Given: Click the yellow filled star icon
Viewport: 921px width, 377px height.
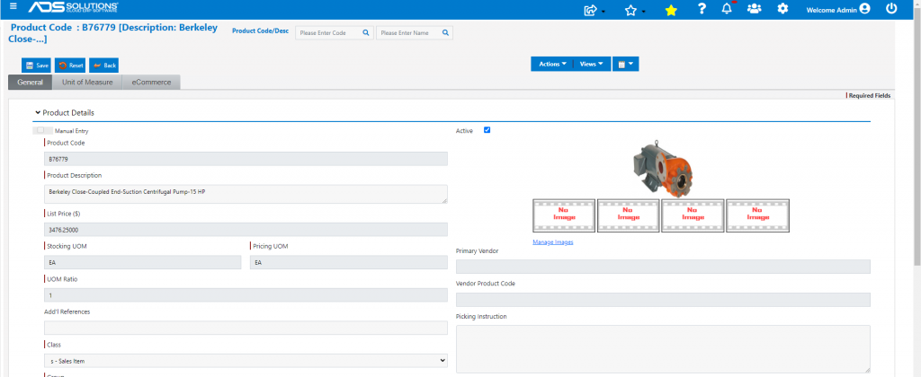Looking at the screenshot, I should click(671, 10).
